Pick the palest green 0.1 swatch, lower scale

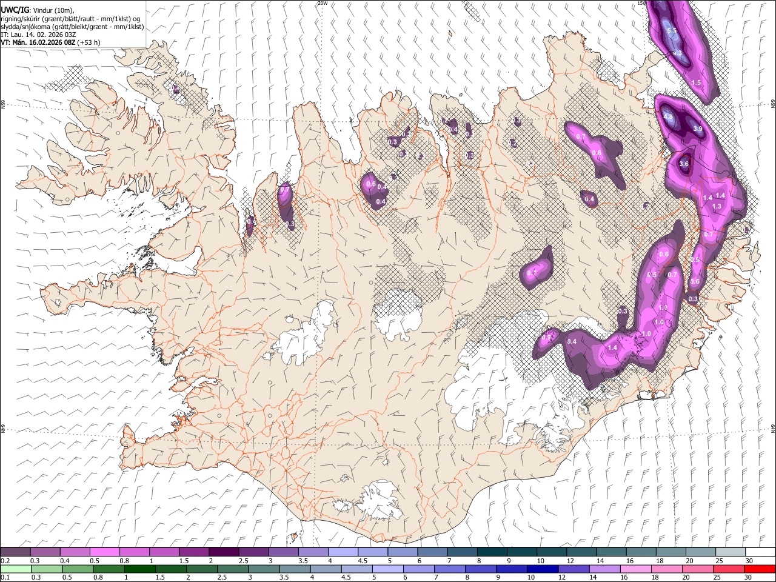point(16,569)
